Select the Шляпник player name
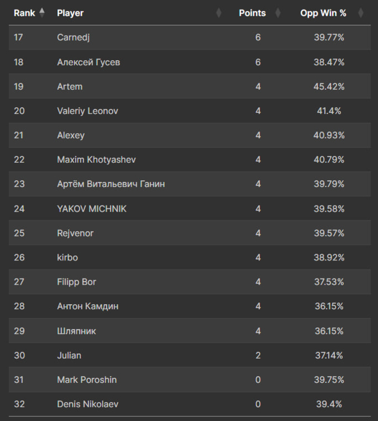The height and width of the screenshot is (421, 378). [x=76, y=331]
